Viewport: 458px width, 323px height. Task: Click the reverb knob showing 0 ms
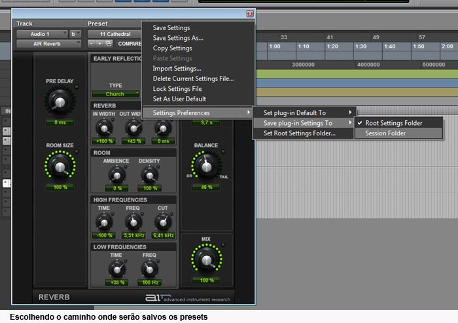[163, 128]
